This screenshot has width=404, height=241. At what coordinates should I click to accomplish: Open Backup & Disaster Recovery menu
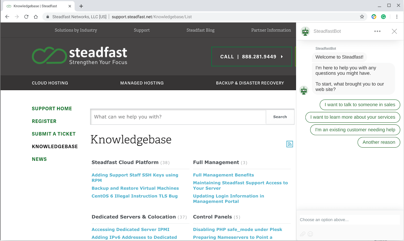250,83
